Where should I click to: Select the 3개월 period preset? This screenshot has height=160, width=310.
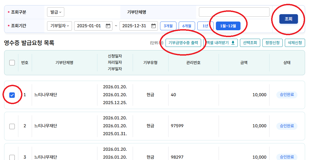168,26
